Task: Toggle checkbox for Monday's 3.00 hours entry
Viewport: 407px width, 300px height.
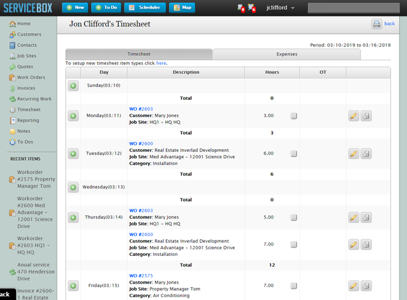Action: coord(294,116)
